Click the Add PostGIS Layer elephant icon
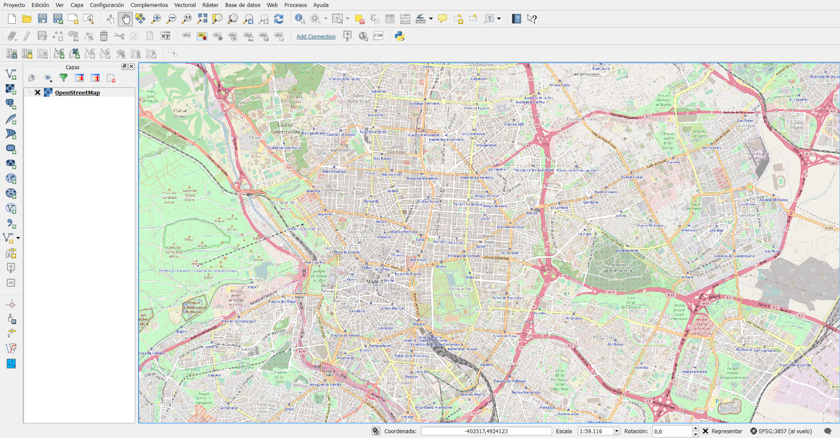Image resolution: width=840 pixels, height=438 pixels. click(x=11, y=104)
